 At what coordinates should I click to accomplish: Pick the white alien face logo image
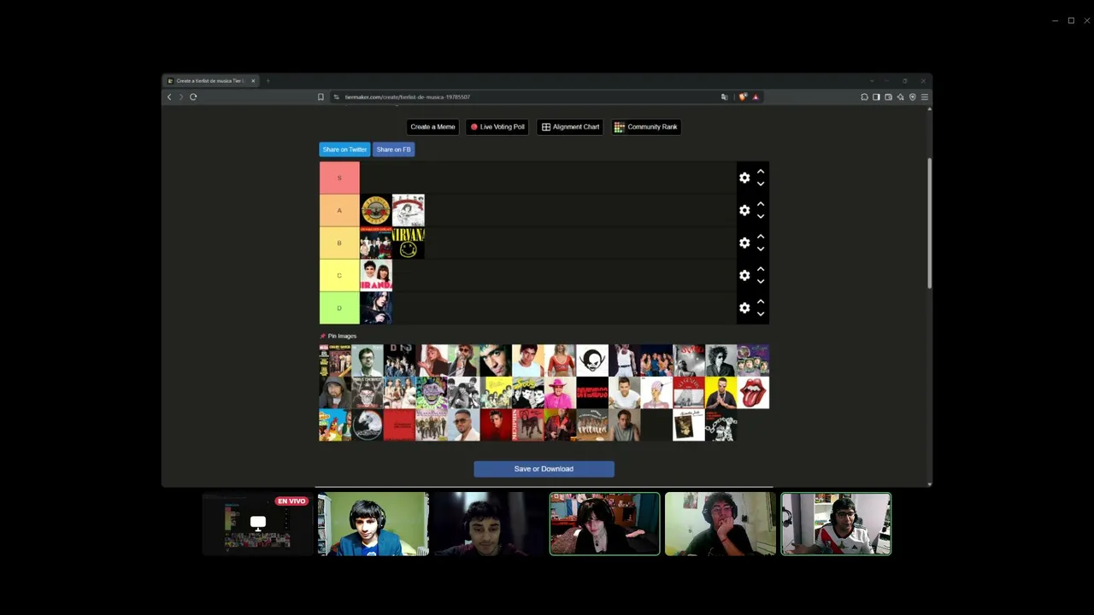[592, 360]
